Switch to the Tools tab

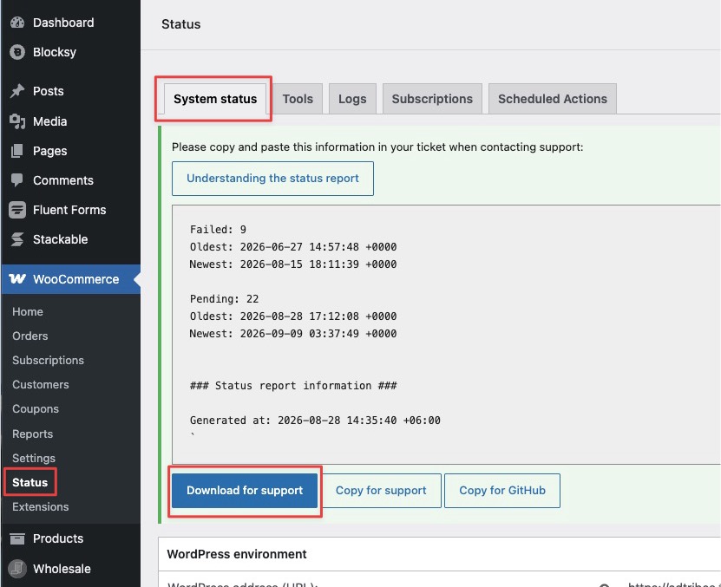tap(298, 99)
